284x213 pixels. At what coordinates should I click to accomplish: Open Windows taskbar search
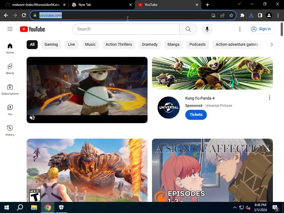pos(20,207)
